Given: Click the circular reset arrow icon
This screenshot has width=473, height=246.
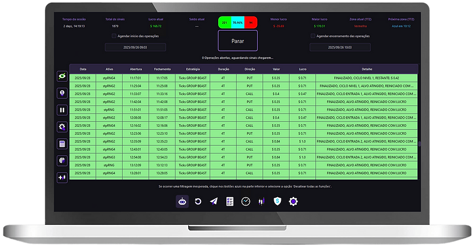Looking at the screenshot, I should (x=198, y=202).
